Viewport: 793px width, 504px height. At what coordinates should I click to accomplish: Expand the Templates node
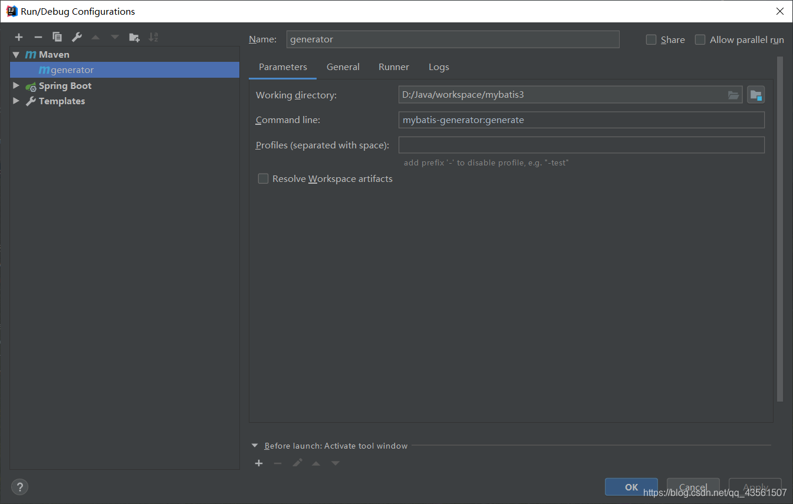(16, 101)
